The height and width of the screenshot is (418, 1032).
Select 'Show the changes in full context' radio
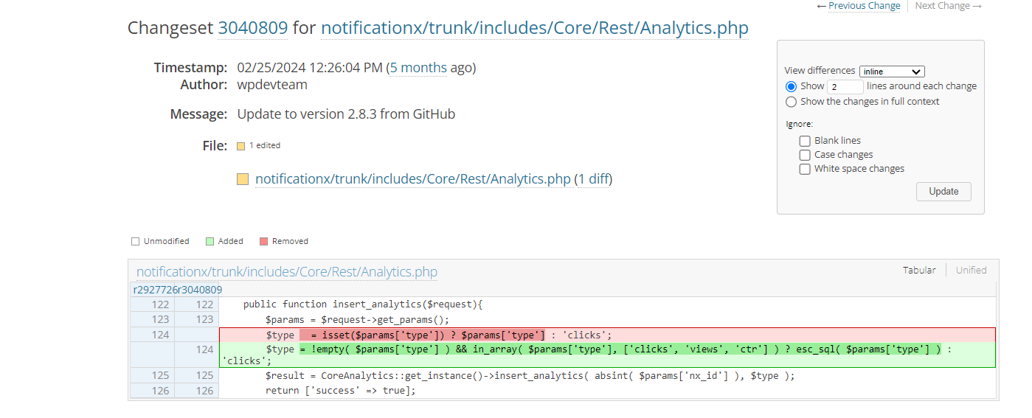[x=792, y=102]
